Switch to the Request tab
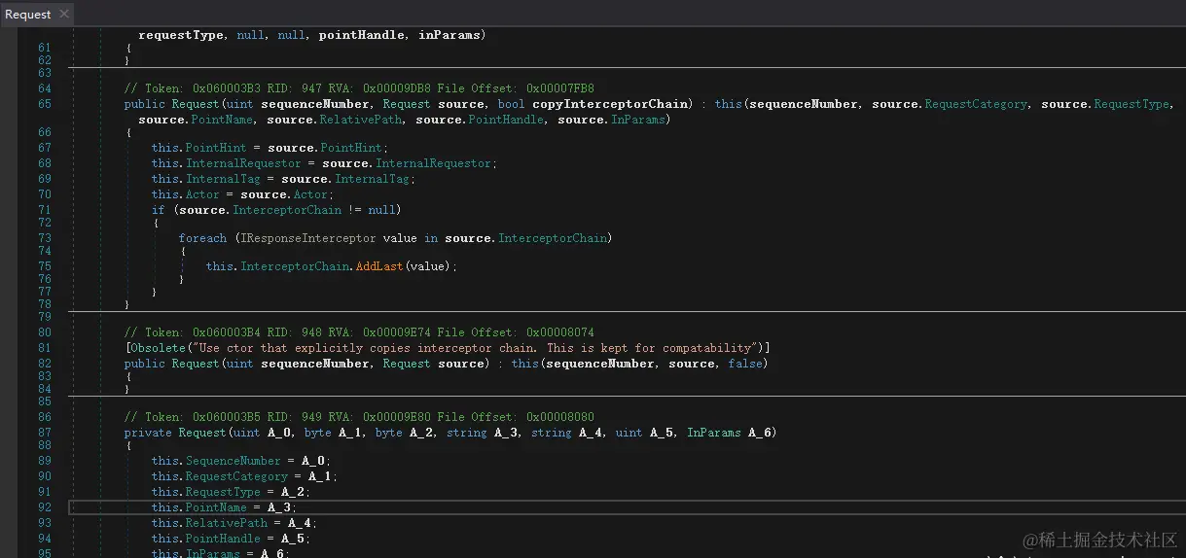 pos(28,14)
